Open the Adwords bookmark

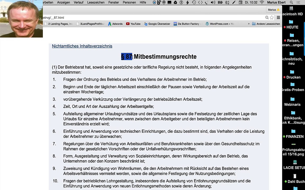(115, 24)
